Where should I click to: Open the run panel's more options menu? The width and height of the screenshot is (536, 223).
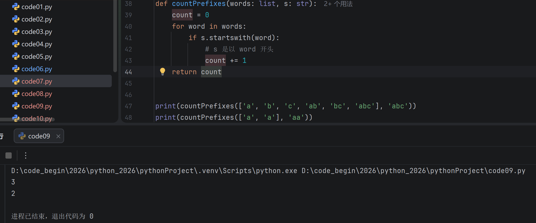pyautogui.click(x=25, y=155)
